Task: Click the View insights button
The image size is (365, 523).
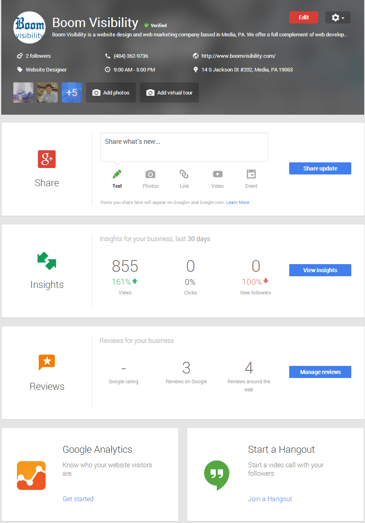Action: coord(320,270)
